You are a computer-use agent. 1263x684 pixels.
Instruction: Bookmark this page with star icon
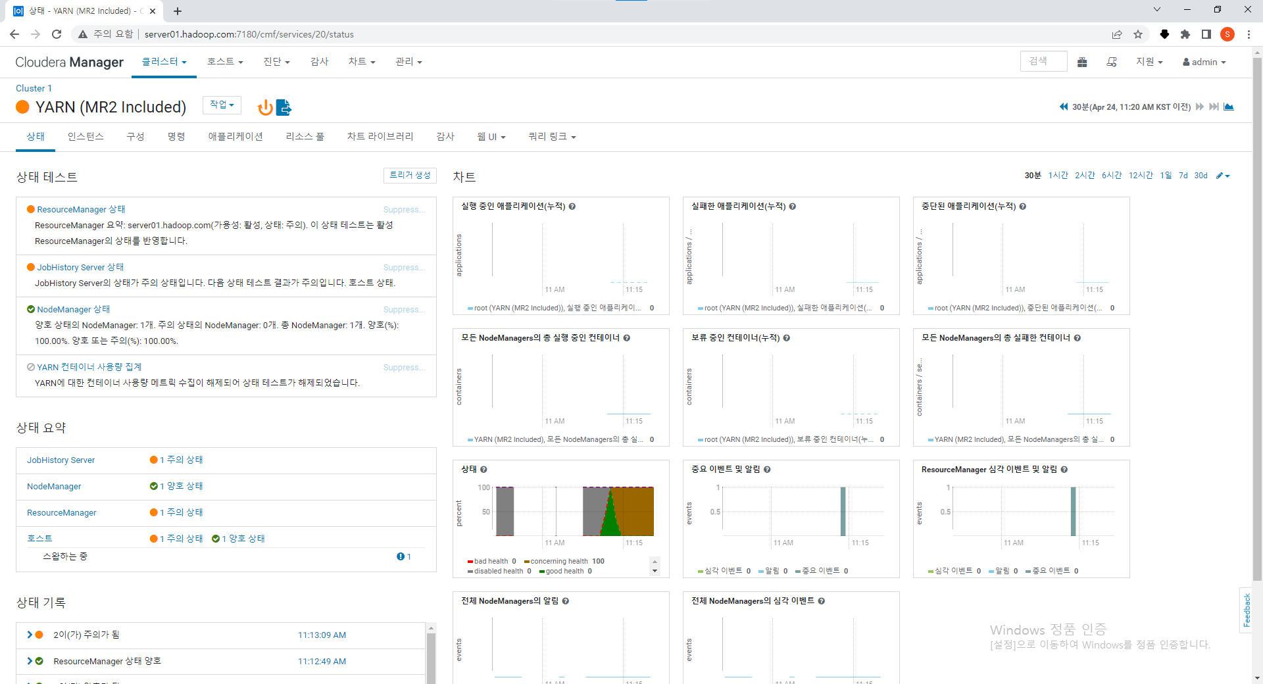click(x=1138, y=34)
